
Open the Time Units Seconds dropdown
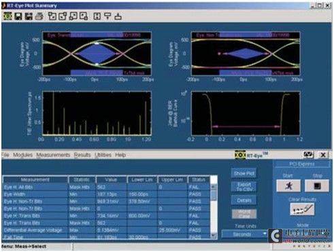[x=244, y=234]
